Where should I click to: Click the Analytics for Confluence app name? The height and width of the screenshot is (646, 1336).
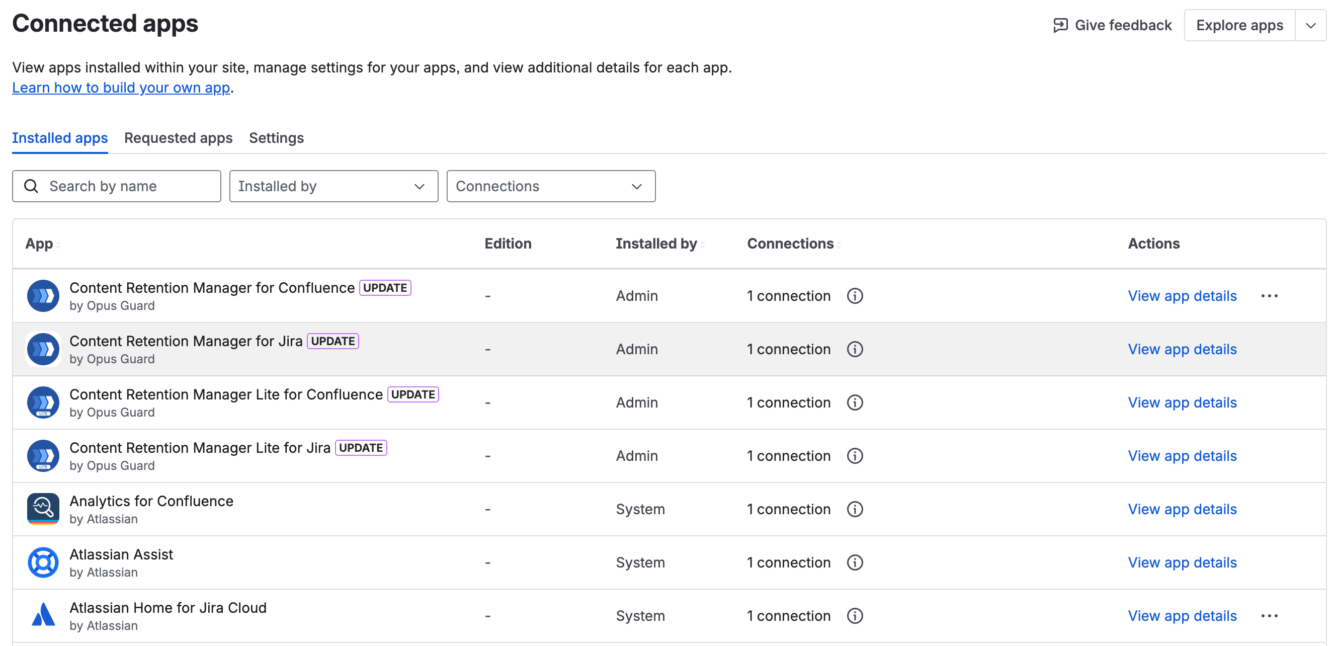tap(151, 501)
